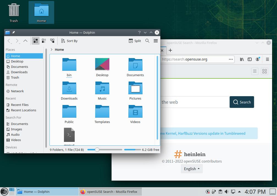Go up one folder level in Dolphin
Viewport: 277px width, 196px height.
26,41
